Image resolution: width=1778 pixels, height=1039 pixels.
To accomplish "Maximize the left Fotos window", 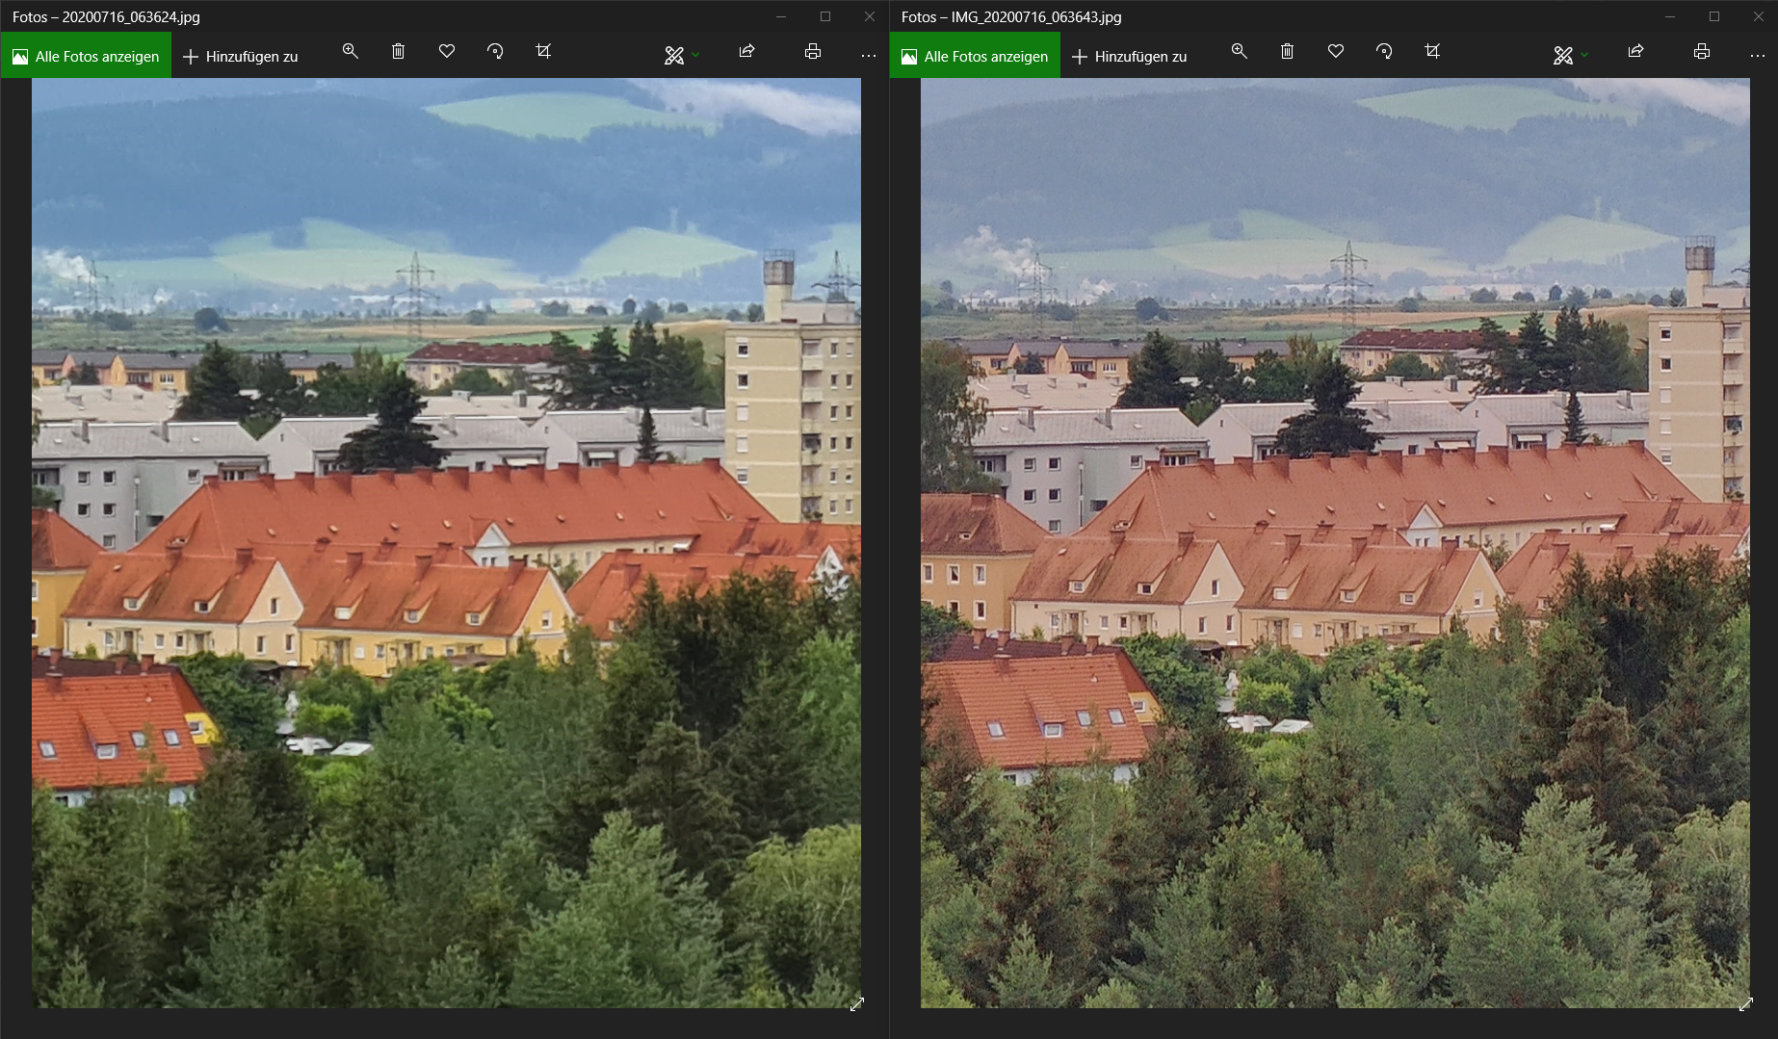I will click(x=825, y=16).
